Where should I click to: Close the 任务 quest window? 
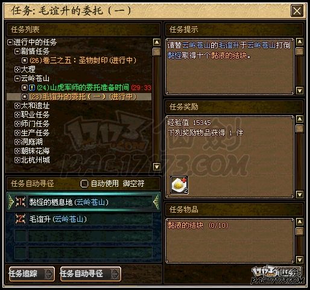pyautogui.click(x=297, y=11)
